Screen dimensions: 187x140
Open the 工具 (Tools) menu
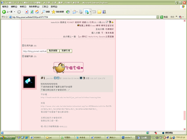click(x=45, y=6)
